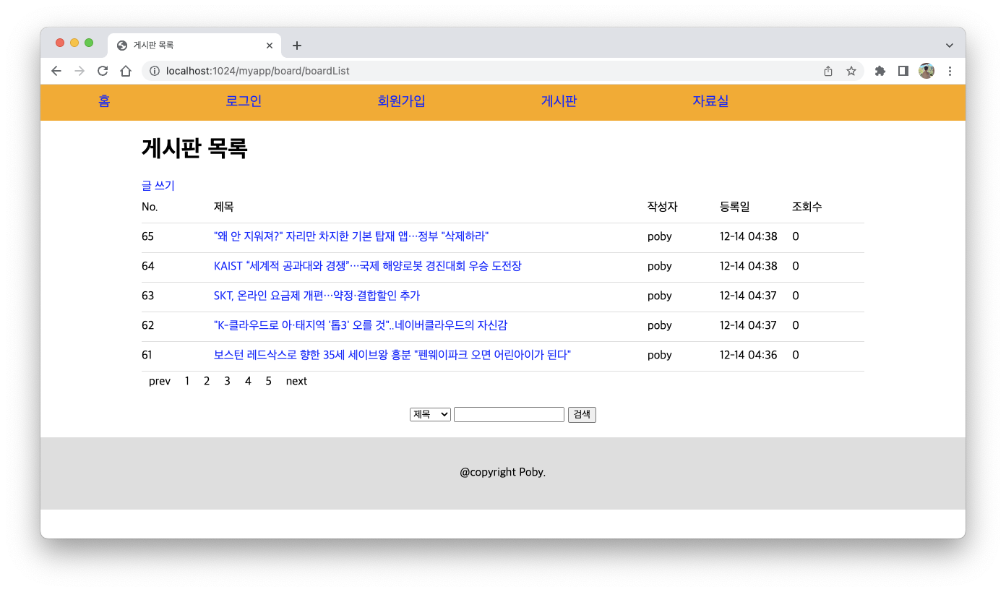This screenshot has height=592, width=1006.
Task: Click the 제목 column header
Action: [x=224, y=207]
